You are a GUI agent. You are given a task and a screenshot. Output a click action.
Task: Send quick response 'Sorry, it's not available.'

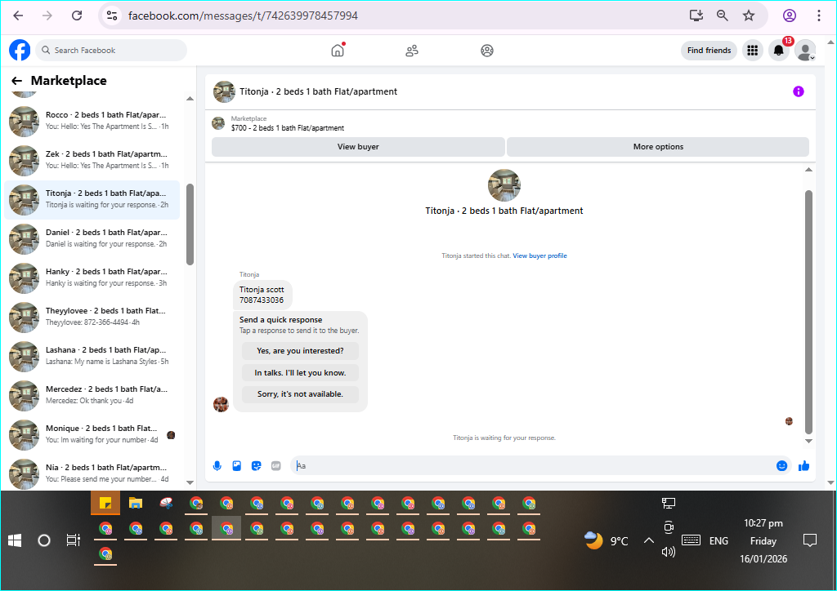[x=300, y=393]
